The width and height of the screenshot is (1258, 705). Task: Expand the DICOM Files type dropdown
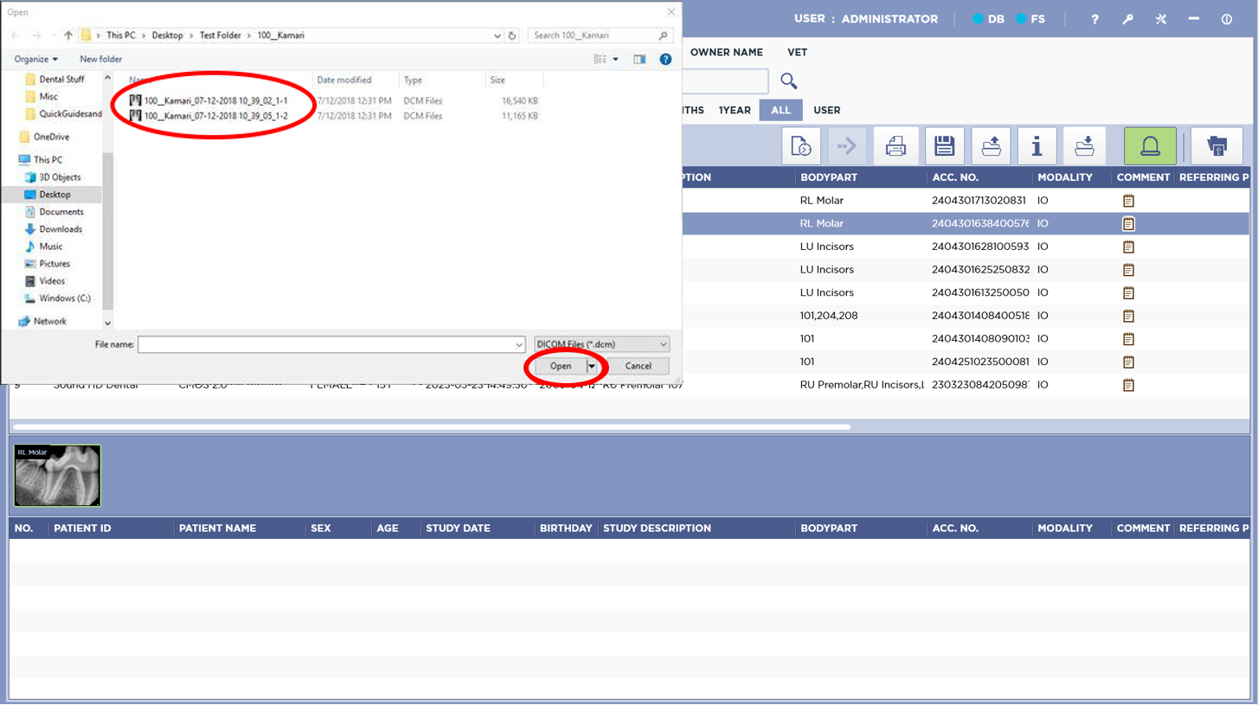click(663, 344)
